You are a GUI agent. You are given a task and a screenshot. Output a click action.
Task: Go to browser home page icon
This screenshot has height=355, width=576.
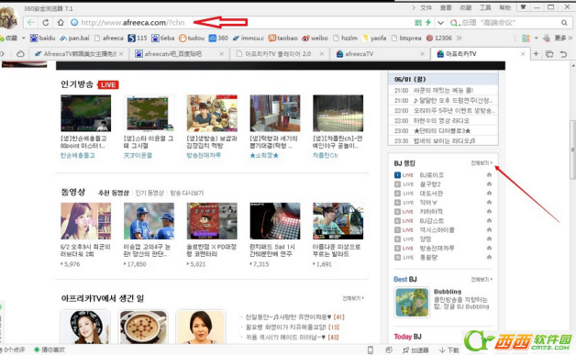61,22
